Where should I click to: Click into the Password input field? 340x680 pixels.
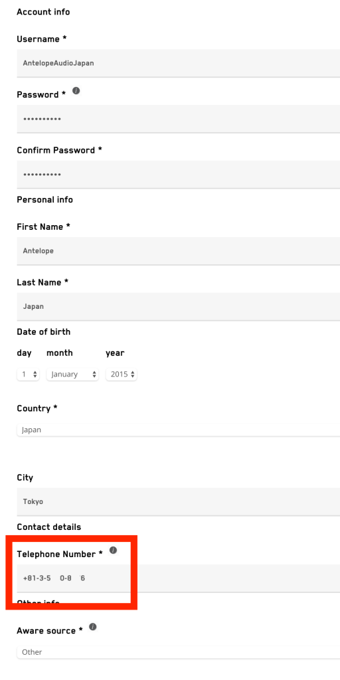178,119
